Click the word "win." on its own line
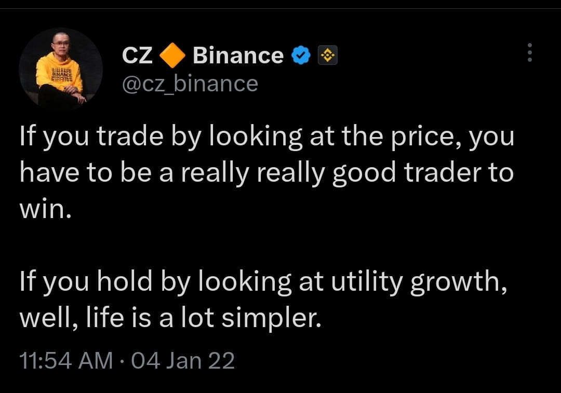Viewport: 561px width, 393px height. tap(45, 209)
